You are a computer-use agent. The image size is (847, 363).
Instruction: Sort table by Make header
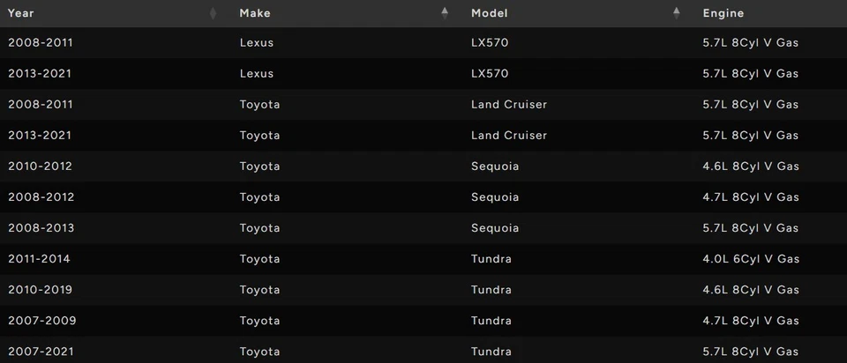coord(255,13)
